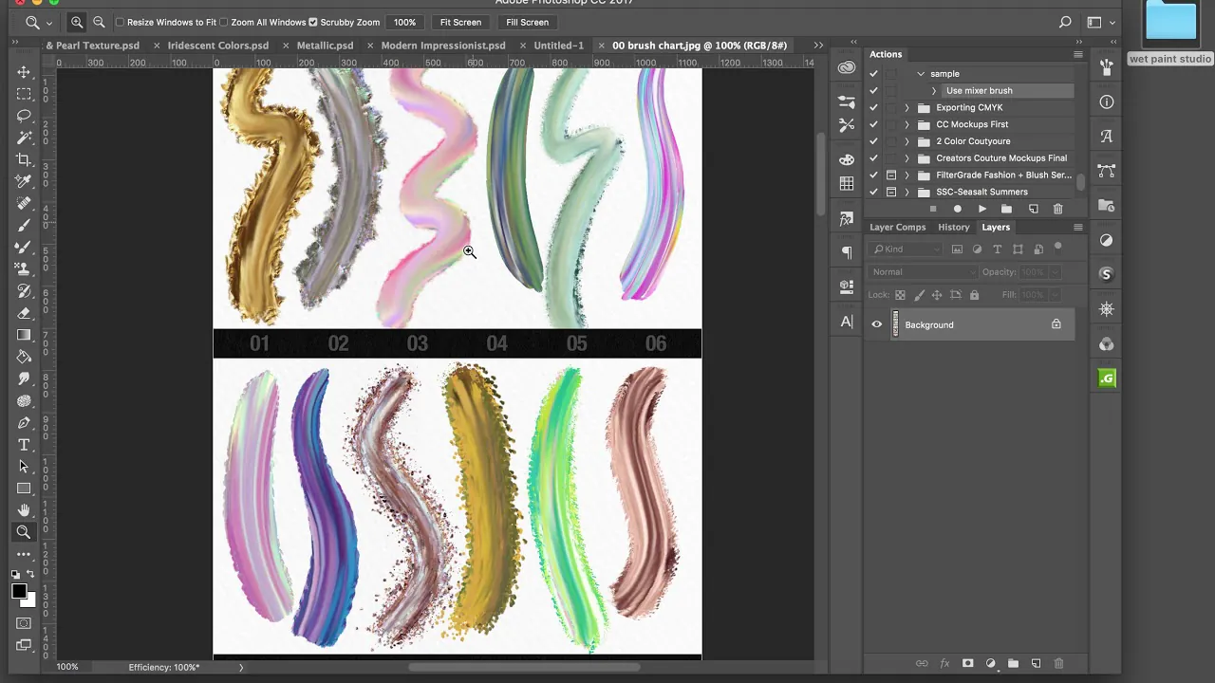Select the Hand tool
Viewport: 1215px width, 683px height.
pyautogui.click(x=24, y=510)
